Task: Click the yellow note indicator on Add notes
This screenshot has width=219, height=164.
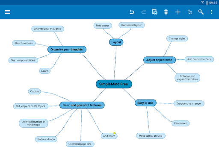Action: point(114,133)
